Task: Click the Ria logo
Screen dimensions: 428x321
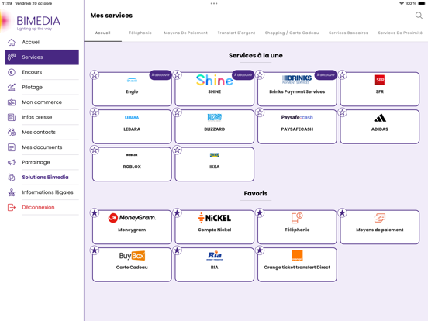Action: pyautogui.click(x=215, y=256)
